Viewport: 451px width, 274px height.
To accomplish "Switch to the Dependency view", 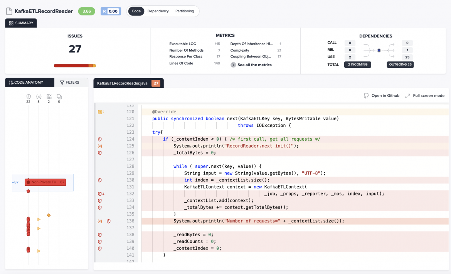I will coord(158,11).
